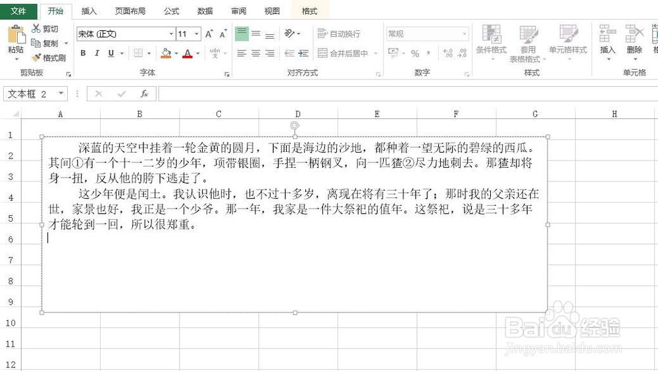Click the Insert Function fx button
Viewport: 658px width, 371px height.
(x=144, y=93)
